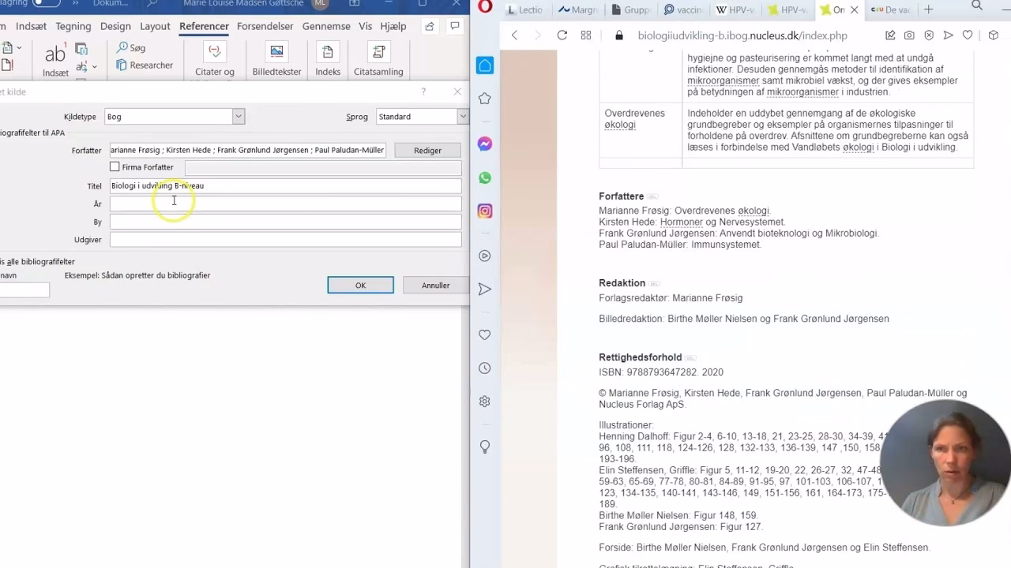Click inside the Udgiver input field
This screenshot has width=1011, height=568.
(x=284, y=239)
